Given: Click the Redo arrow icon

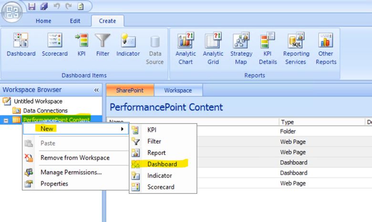Looking at the screenshot, I should (69, 6).
